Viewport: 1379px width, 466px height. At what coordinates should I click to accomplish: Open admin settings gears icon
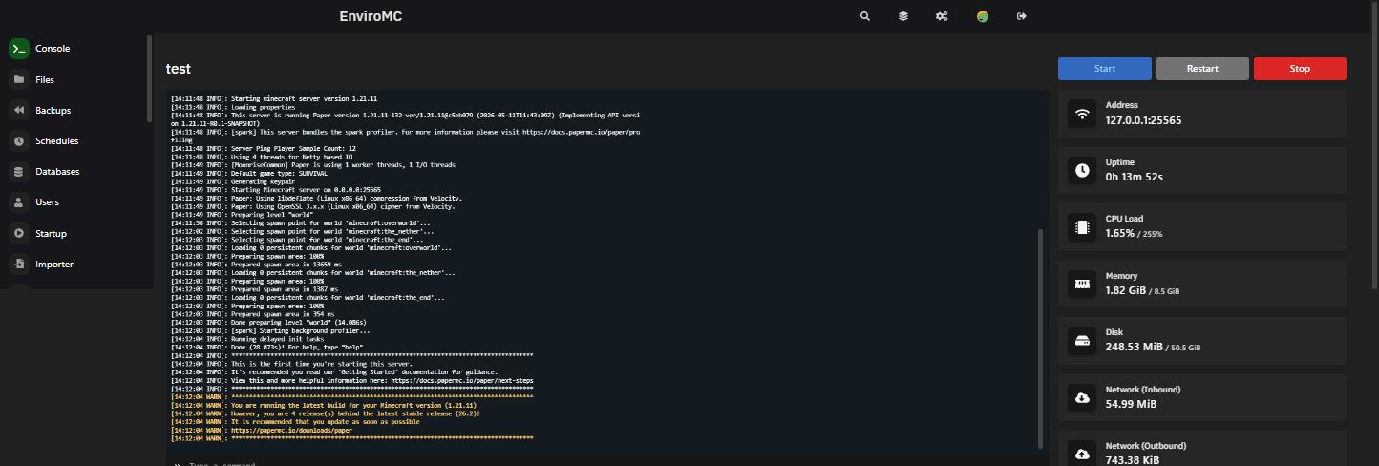pyautogui.click(x=942, y=16)
